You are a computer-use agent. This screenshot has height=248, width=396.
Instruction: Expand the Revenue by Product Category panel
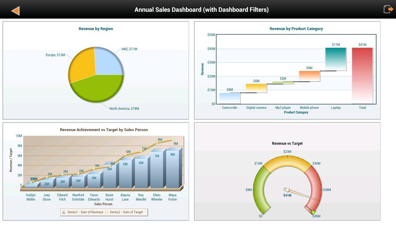[x=296, y=29]
